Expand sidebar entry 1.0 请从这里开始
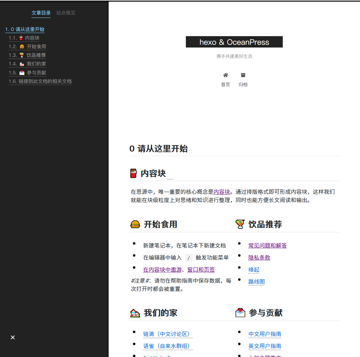The height and width of the screenshot is (357, 360). coord(25,29)
